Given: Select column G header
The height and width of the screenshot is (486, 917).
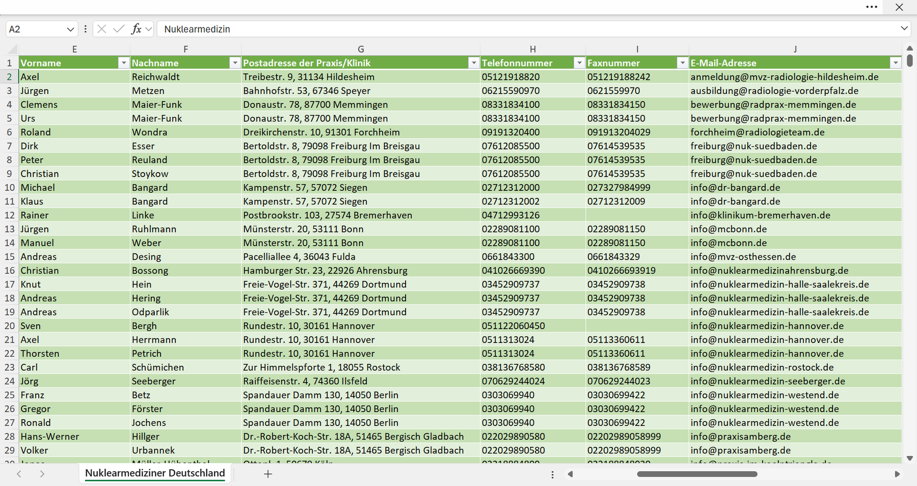Looking at the screenshot, I should tap(361, 49).
